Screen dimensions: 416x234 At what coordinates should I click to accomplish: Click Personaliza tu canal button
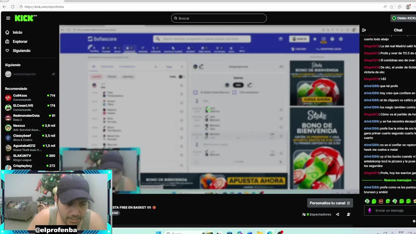pyautogui.click(x=330, y=203)
